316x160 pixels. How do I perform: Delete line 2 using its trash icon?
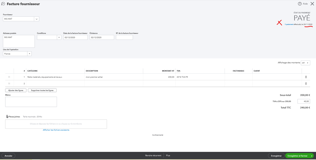point(306,83)
